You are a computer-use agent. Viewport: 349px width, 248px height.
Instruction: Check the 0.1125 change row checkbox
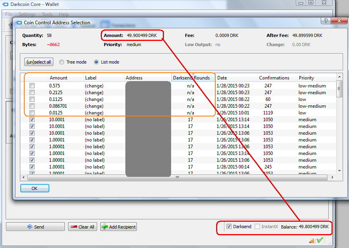pos(32,99)
